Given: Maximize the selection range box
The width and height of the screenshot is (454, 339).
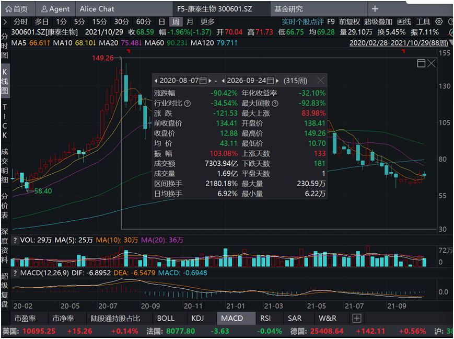Looking at the screenshot, I should pos(421,63).
